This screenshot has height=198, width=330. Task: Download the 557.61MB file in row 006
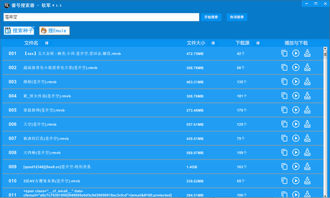tap(307, 124)
